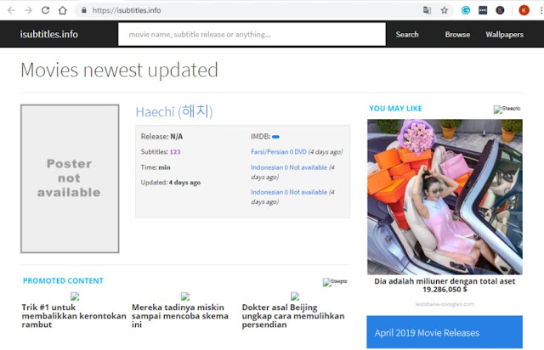Click the 'Release: N/A' text
Image resolution: width=544 pixels, height=350 pixels.
(161, 137)
